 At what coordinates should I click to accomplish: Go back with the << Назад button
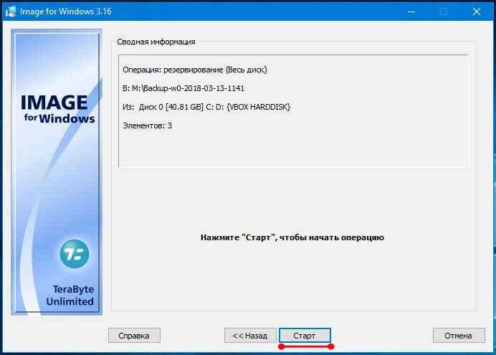pyautogui.click(x=250, y=336)
